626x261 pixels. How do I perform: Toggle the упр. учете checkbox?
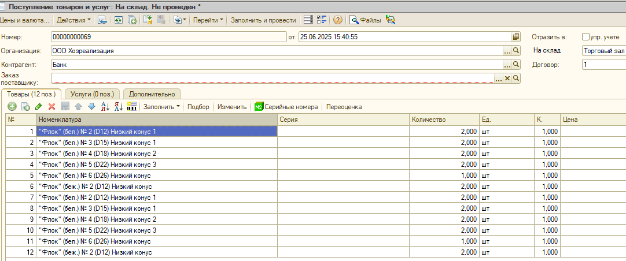(x=586, y=36)
